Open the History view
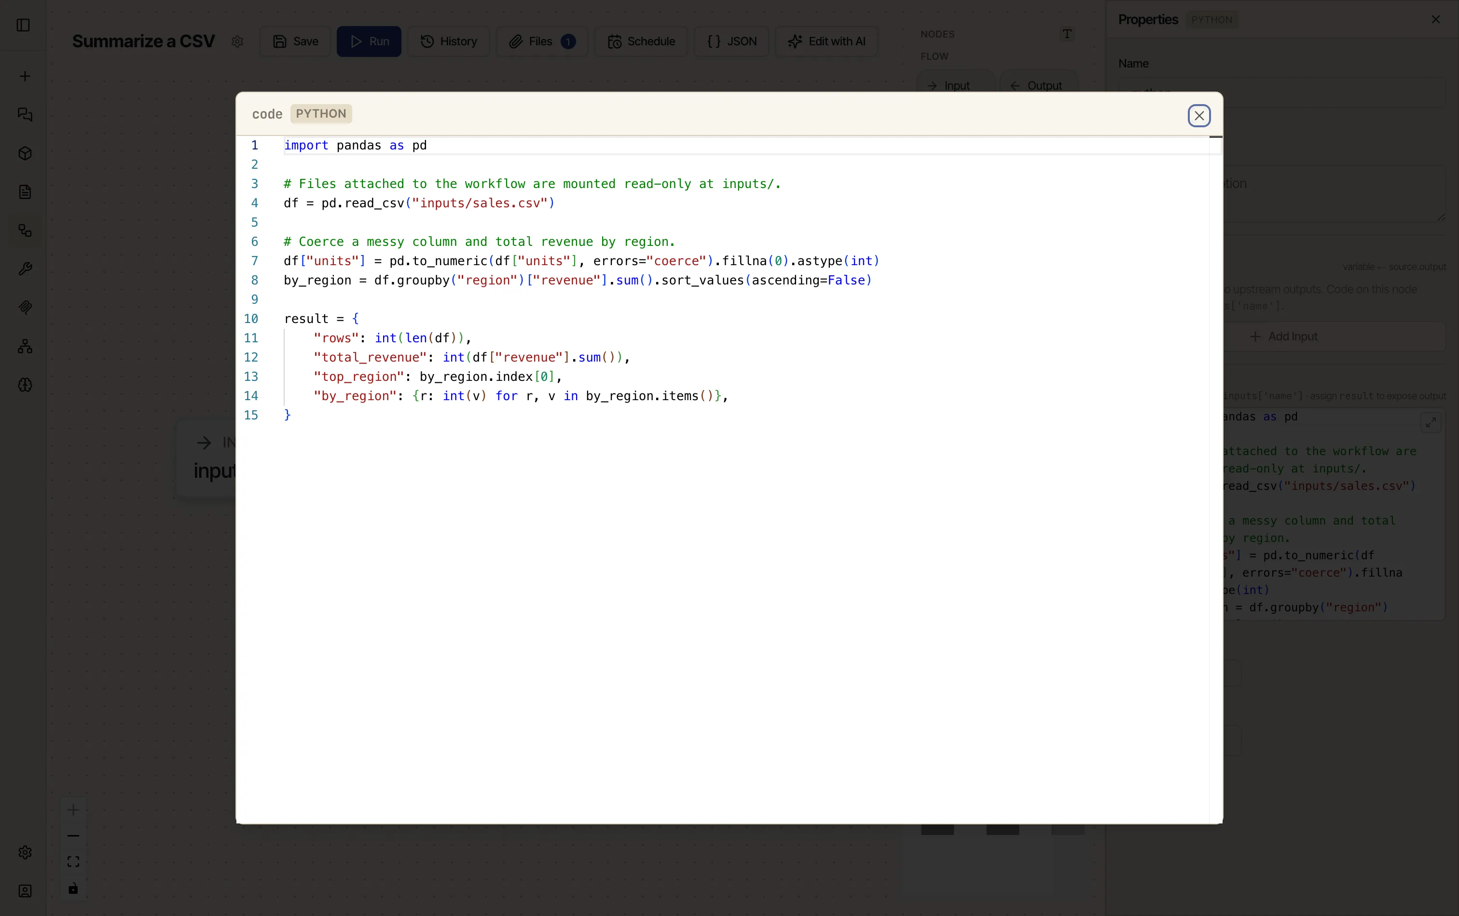The width and height of the screenshot is (1459, 916). [x=448, y=41]
